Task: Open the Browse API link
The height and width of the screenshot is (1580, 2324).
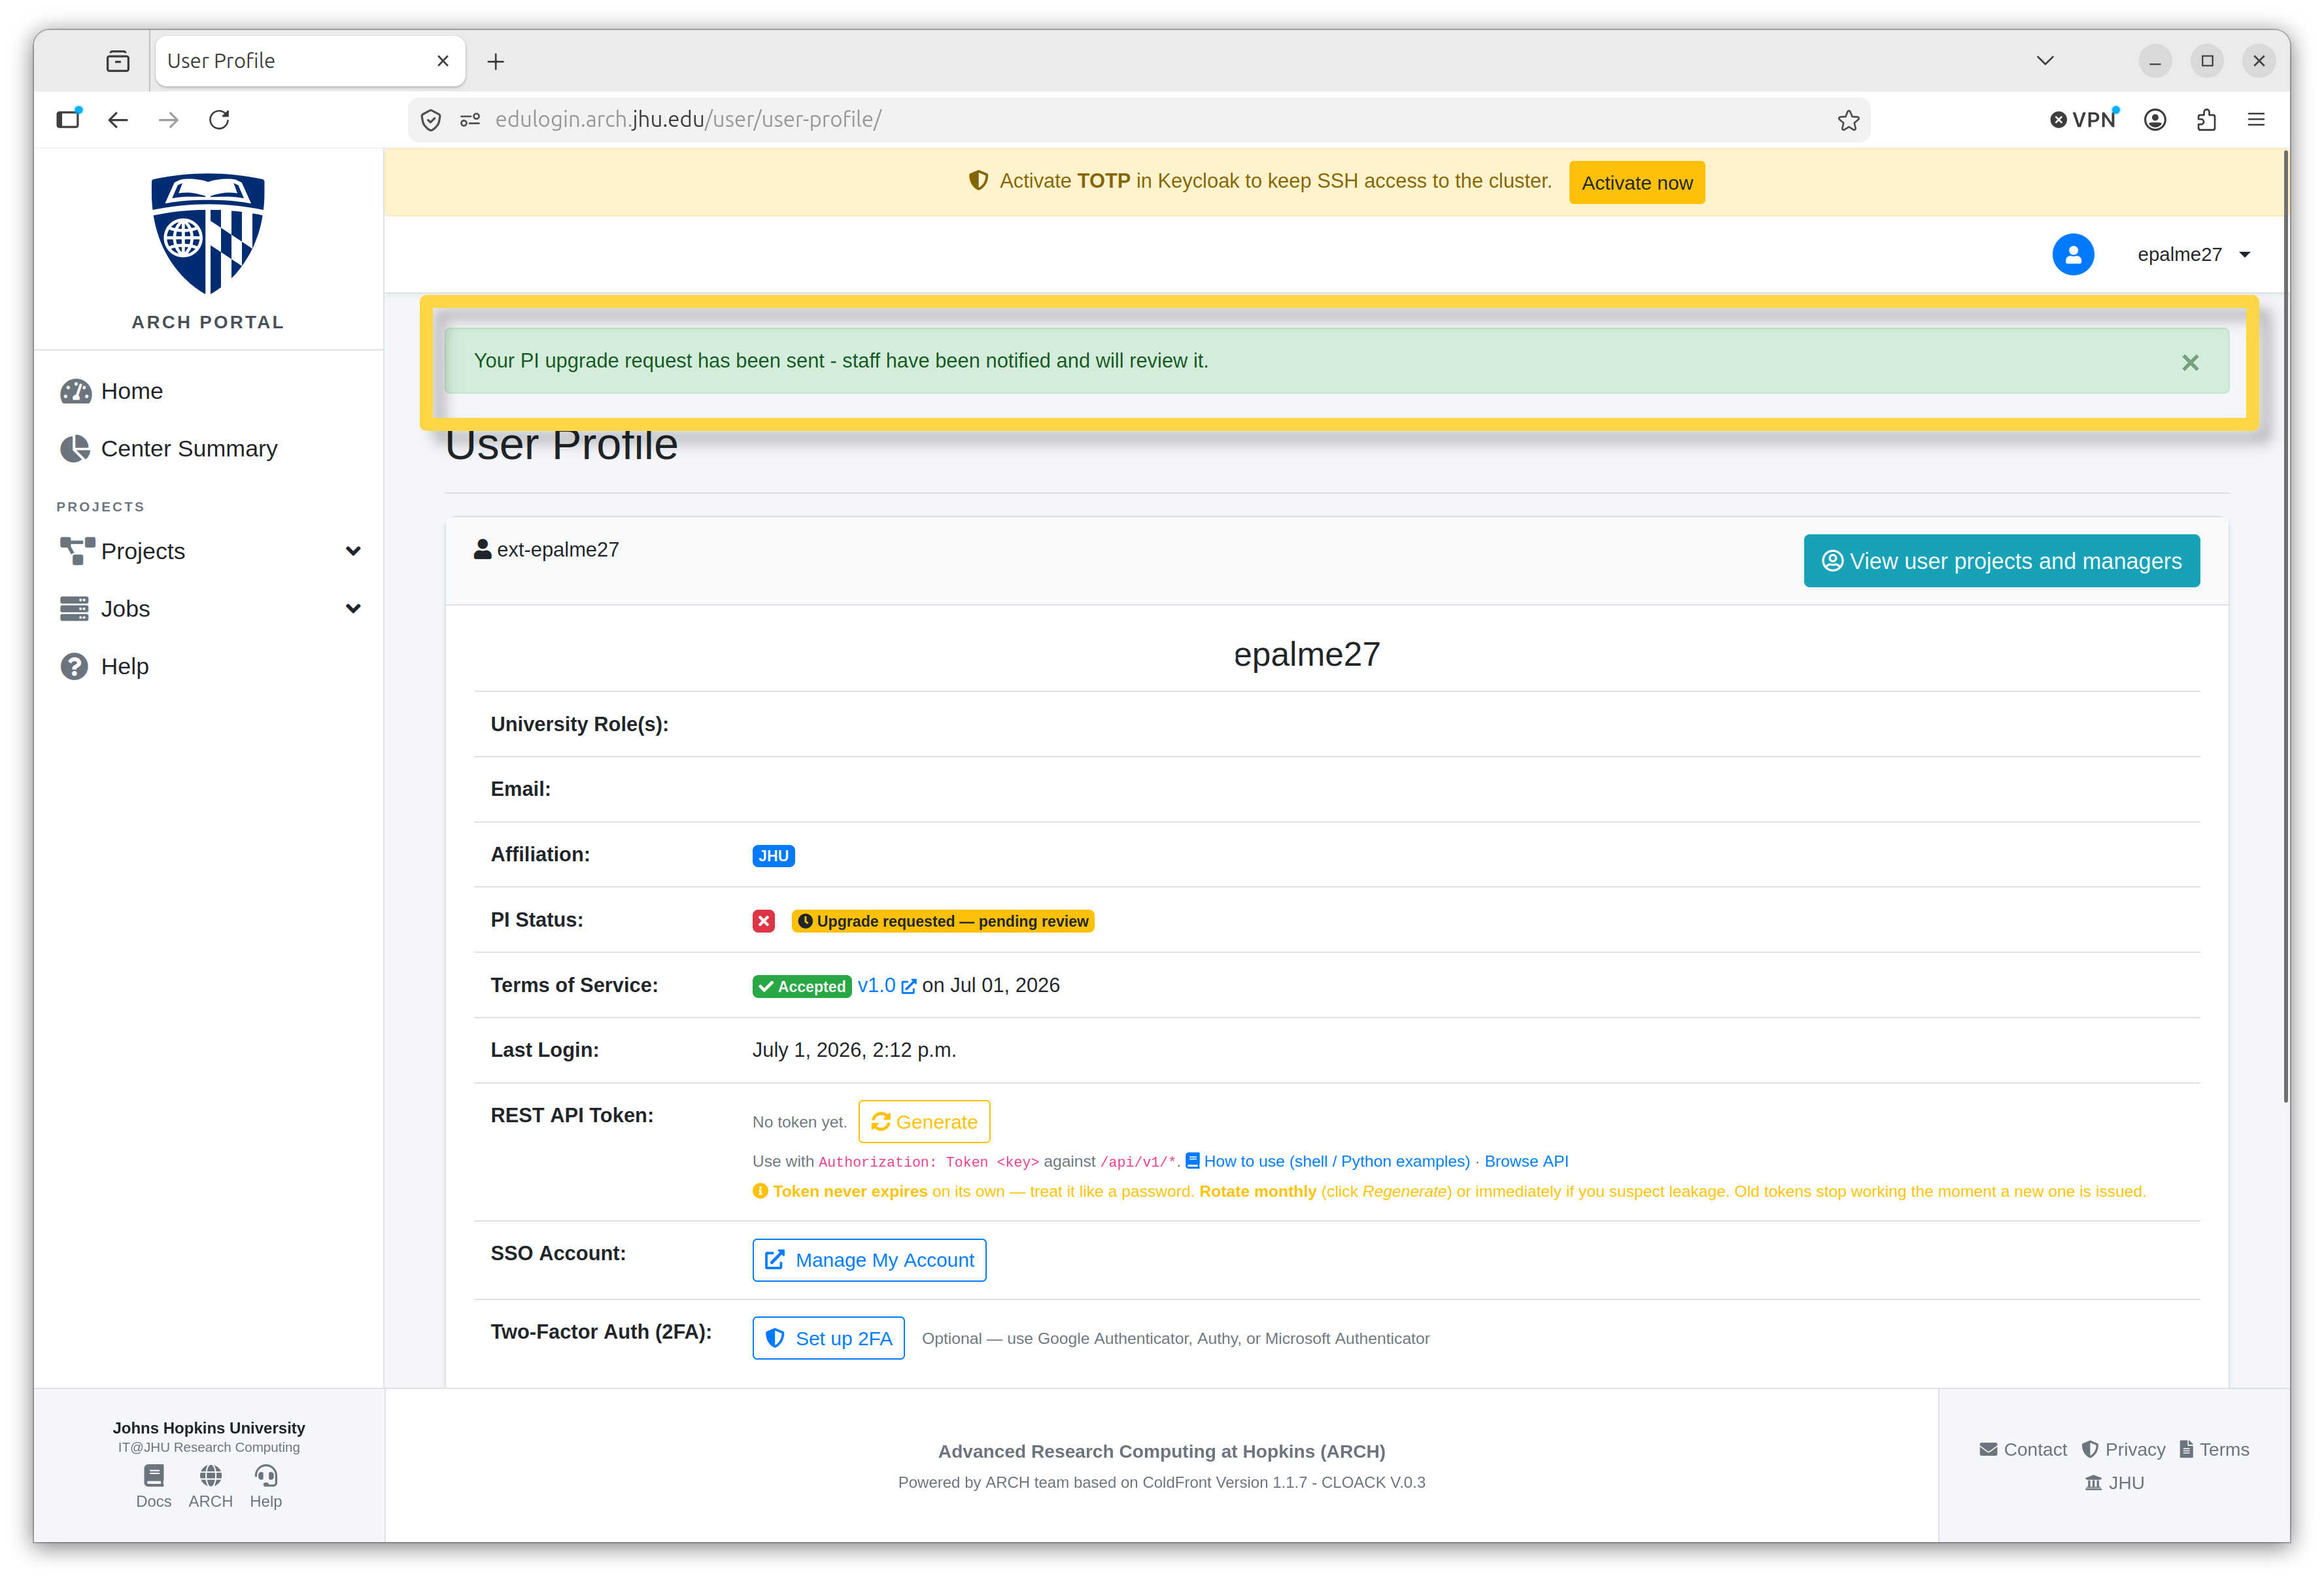Action: point(1526,1162)
